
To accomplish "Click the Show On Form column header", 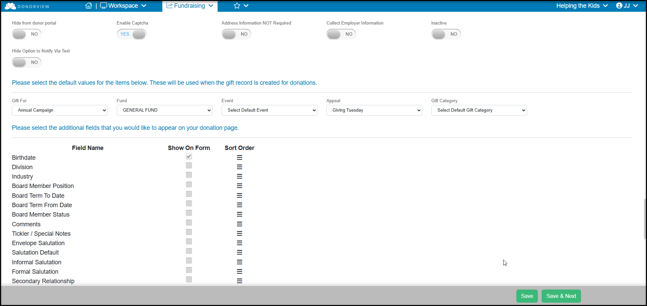I will [189, 148].
